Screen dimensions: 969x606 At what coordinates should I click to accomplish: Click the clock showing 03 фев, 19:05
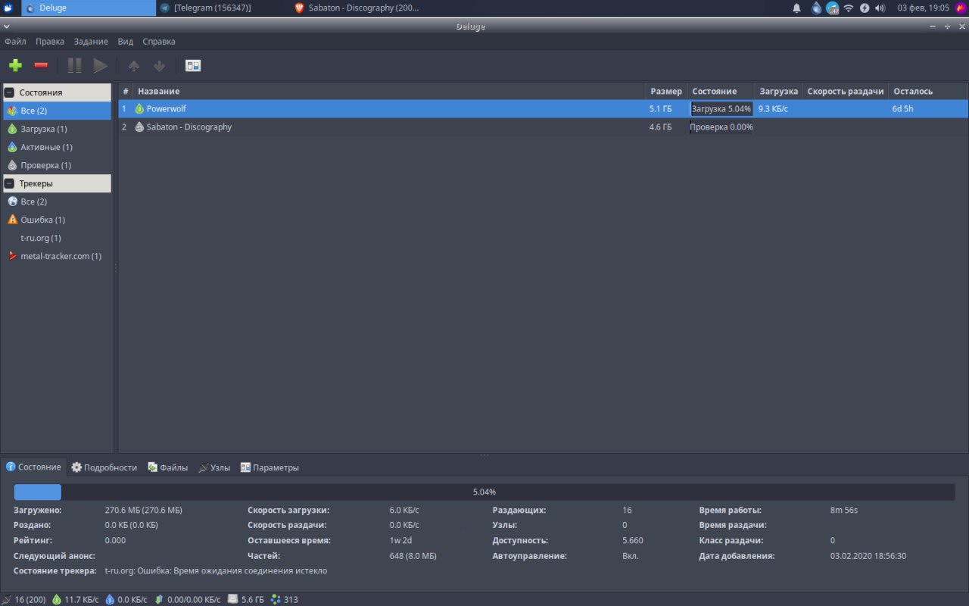coord(923,8)
